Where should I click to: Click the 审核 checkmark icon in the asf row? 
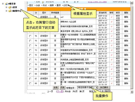(x=112, y=17)
